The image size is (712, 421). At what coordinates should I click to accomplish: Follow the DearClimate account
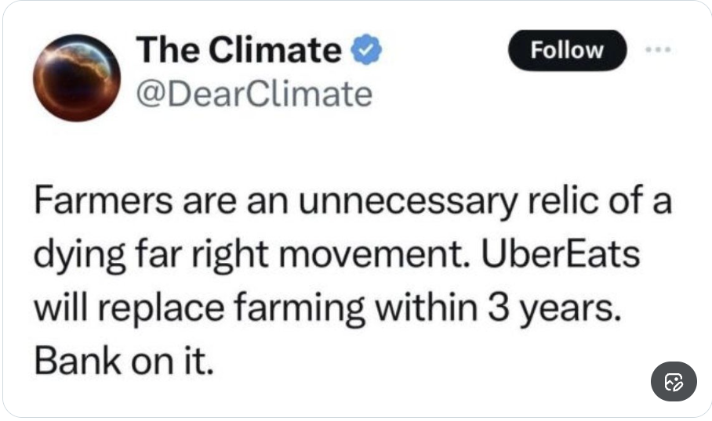point(567,49)
